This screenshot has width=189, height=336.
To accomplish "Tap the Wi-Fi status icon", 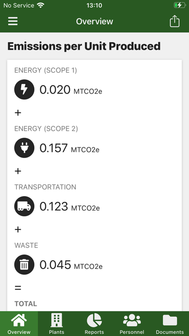I will (40, 5).
